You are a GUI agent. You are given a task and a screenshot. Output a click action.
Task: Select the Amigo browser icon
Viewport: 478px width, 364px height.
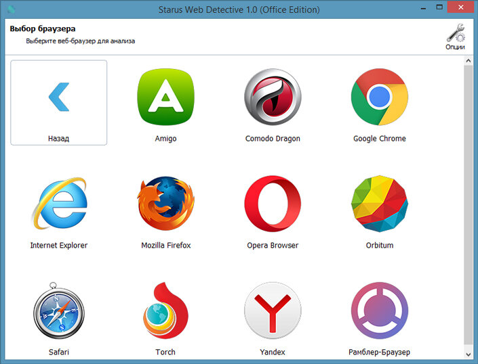pos(166,97)
